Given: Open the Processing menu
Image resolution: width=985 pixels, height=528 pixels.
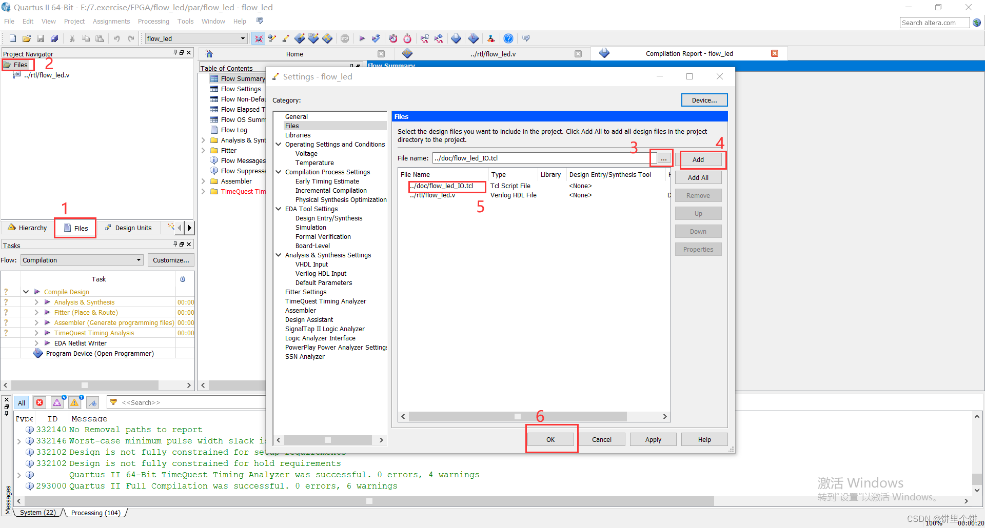Looking at the screenshot, I should tap(153, 21).
